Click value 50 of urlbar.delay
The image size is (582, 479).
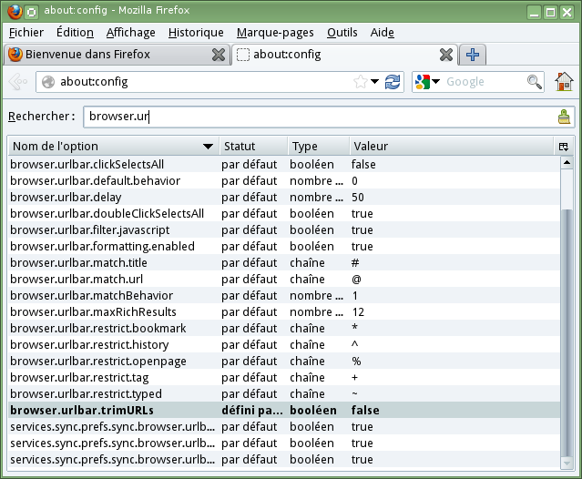click(358, 197)
